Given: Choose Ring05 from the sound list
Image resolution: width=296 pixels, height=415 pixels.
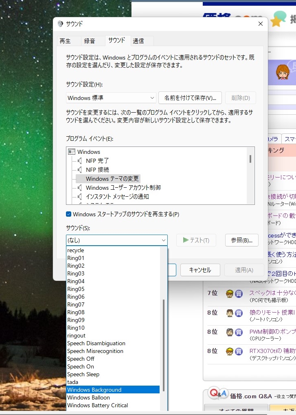Looking at the screenshot, I should [113, 289].
